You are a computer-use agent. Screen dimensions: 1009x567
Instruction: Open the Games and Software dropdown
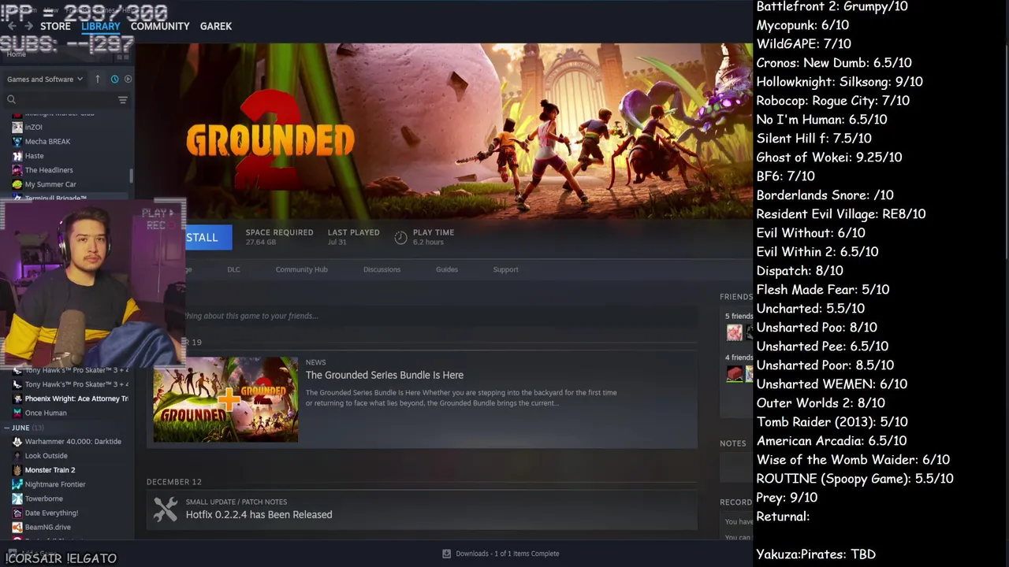(45, 79)
